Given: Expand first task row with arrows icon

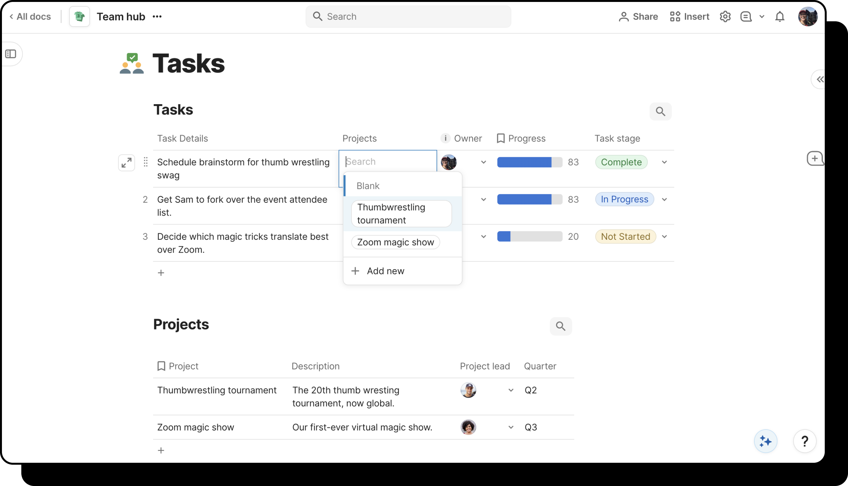Looking at the screenshot, I should 127,163.
